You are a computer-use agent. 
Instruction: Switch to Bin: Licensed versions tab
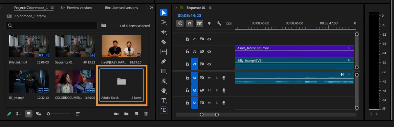pos(121,8)
